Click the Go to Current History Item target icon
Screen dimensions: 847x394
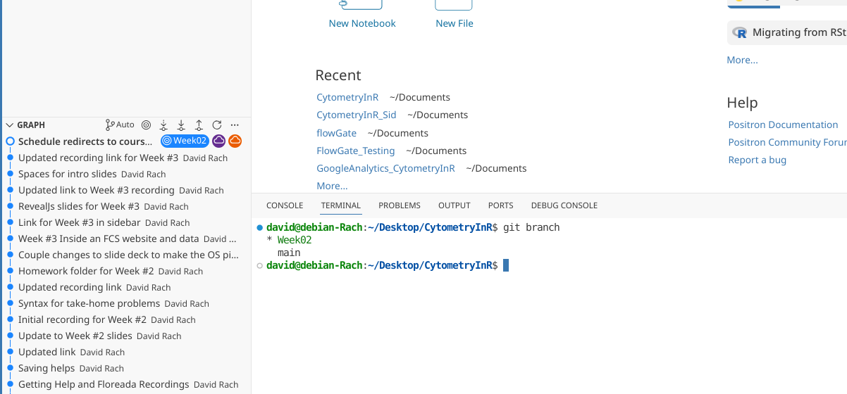[x=146, y=125]
